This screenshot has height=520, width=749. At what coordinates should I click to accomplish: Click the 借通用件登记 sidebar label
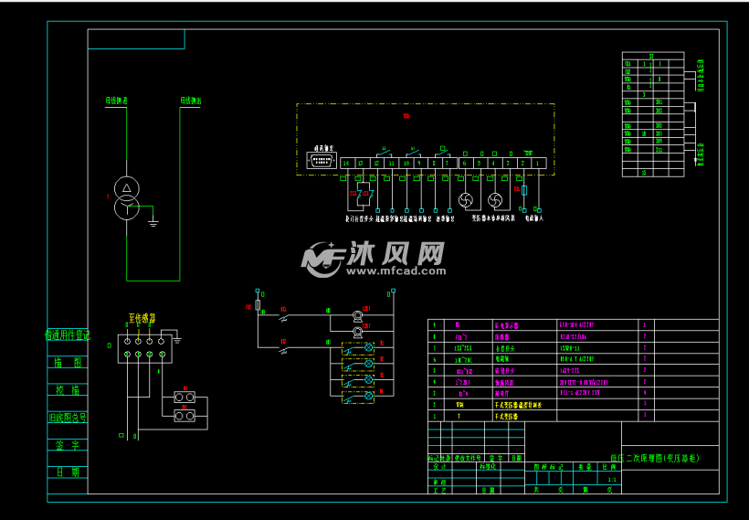pos(68,335)
